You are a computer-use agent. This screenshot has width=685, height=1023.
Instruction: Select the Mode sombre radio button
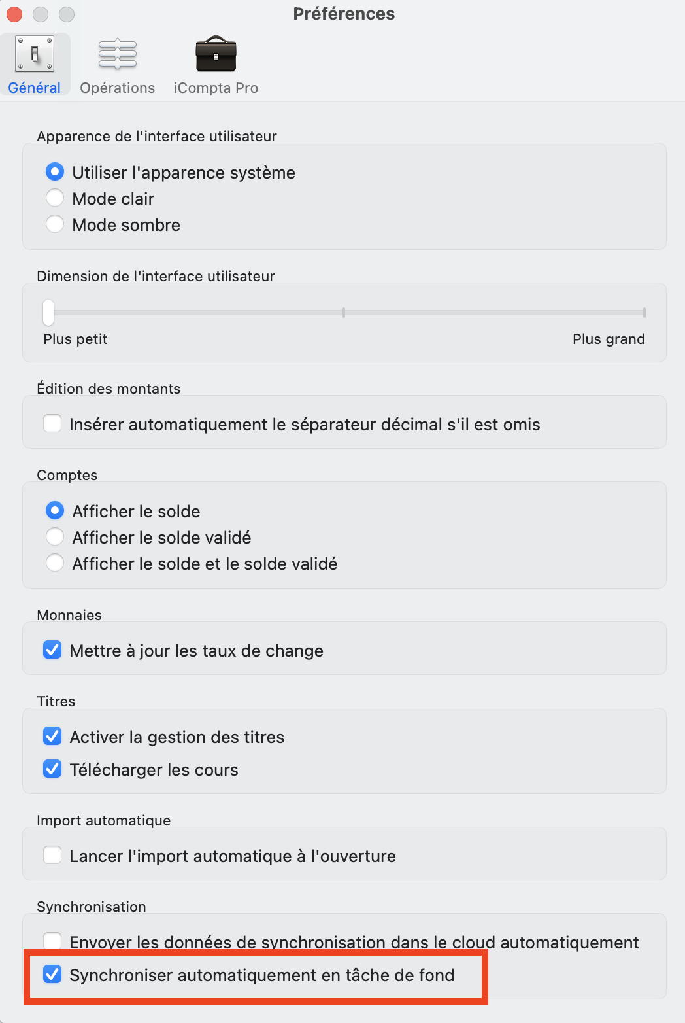[x=55, y=224]
